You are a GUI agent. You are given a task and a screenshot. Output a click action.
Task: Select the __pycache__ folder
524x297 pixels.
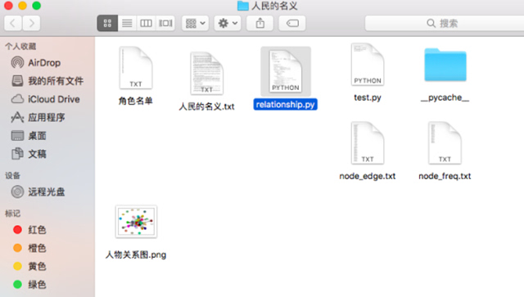pyautogui.click(x=445, y=74)
